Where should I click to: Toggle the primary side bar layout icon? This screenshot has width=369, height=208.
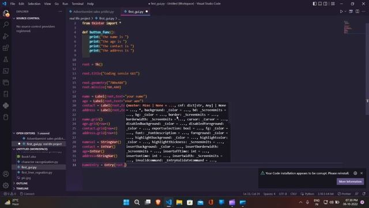(x=315, y=4)
